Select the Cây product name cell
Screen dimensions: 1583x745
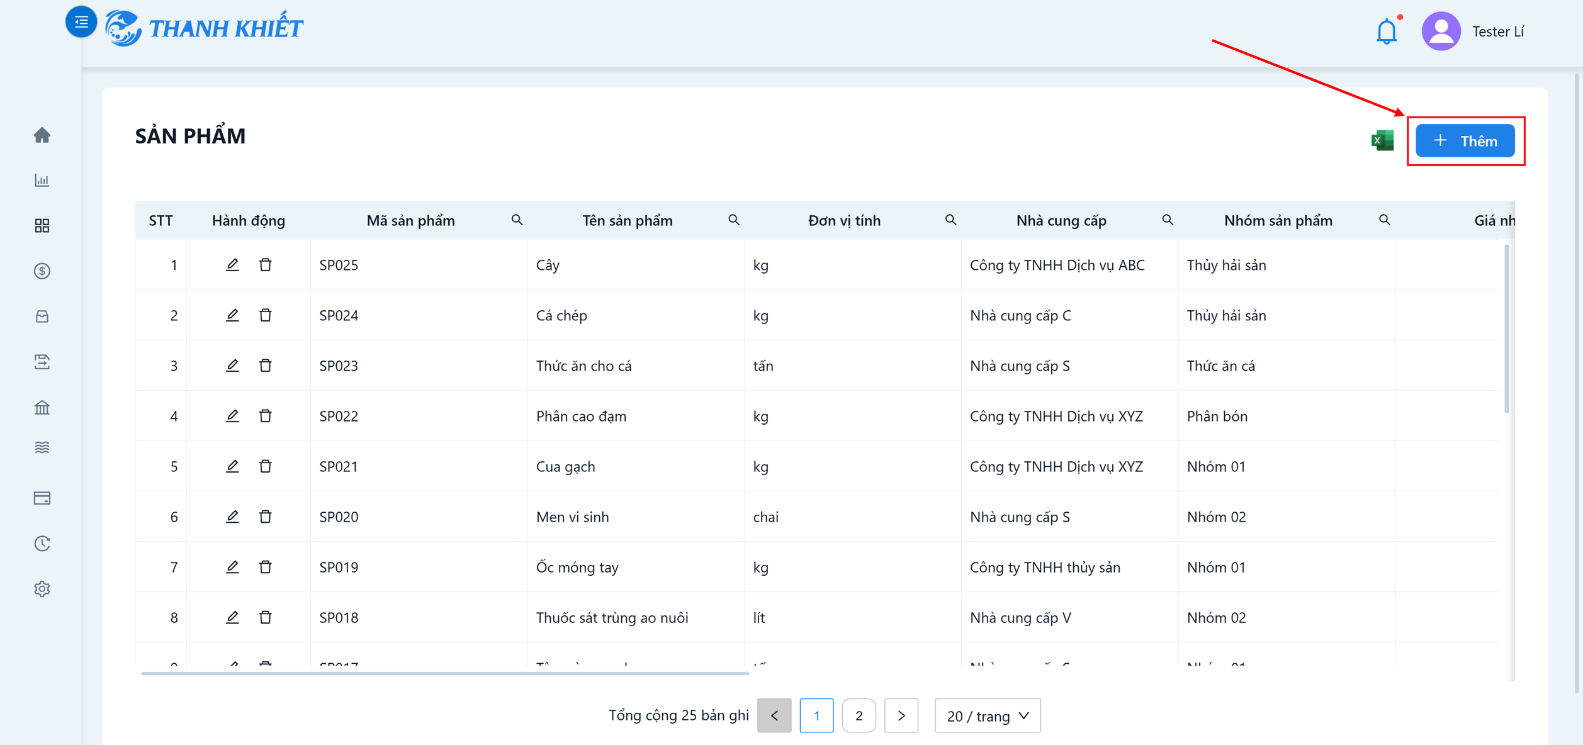[x=636, y=265]
